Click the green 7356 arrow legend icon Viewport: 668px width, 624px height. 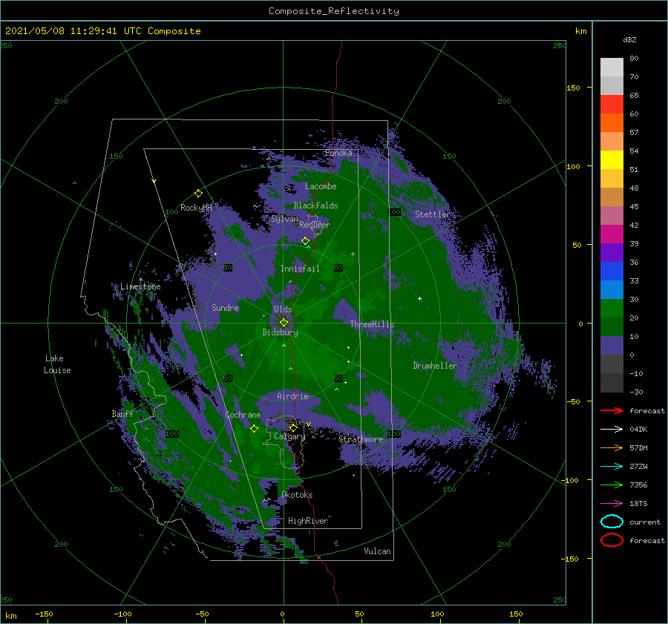[x=612, y=485]
